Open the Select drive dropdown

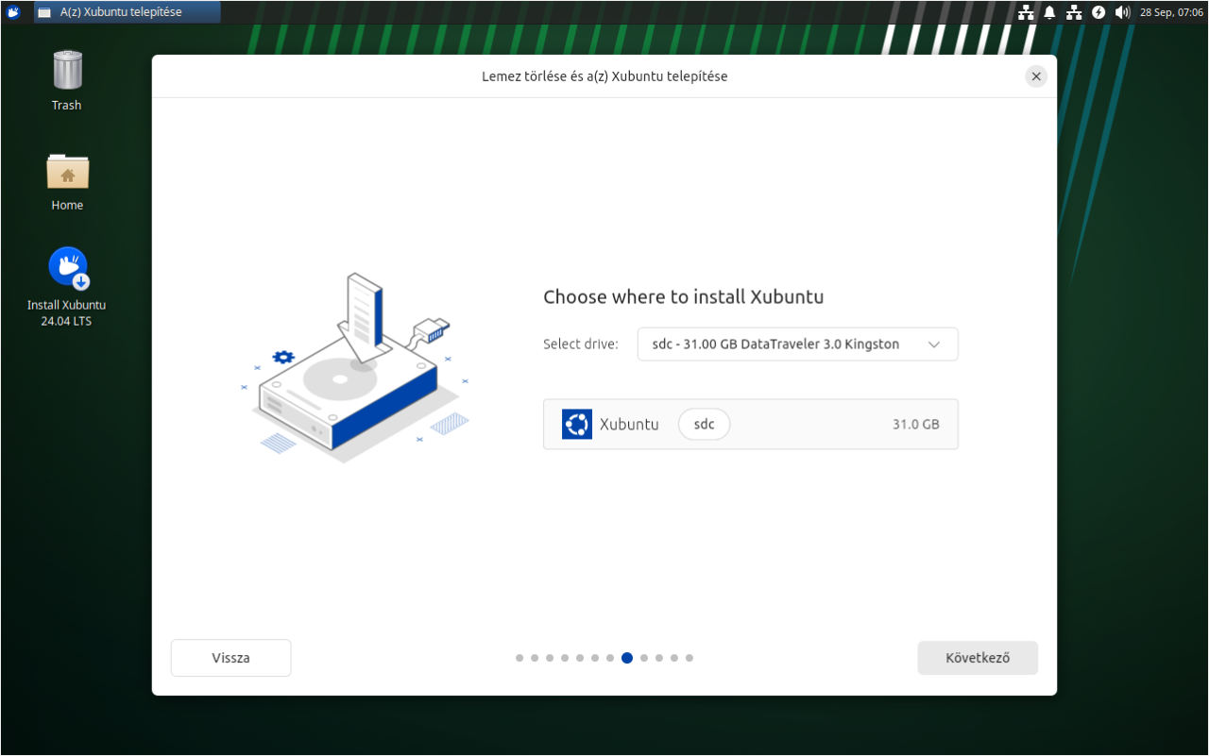798,344
